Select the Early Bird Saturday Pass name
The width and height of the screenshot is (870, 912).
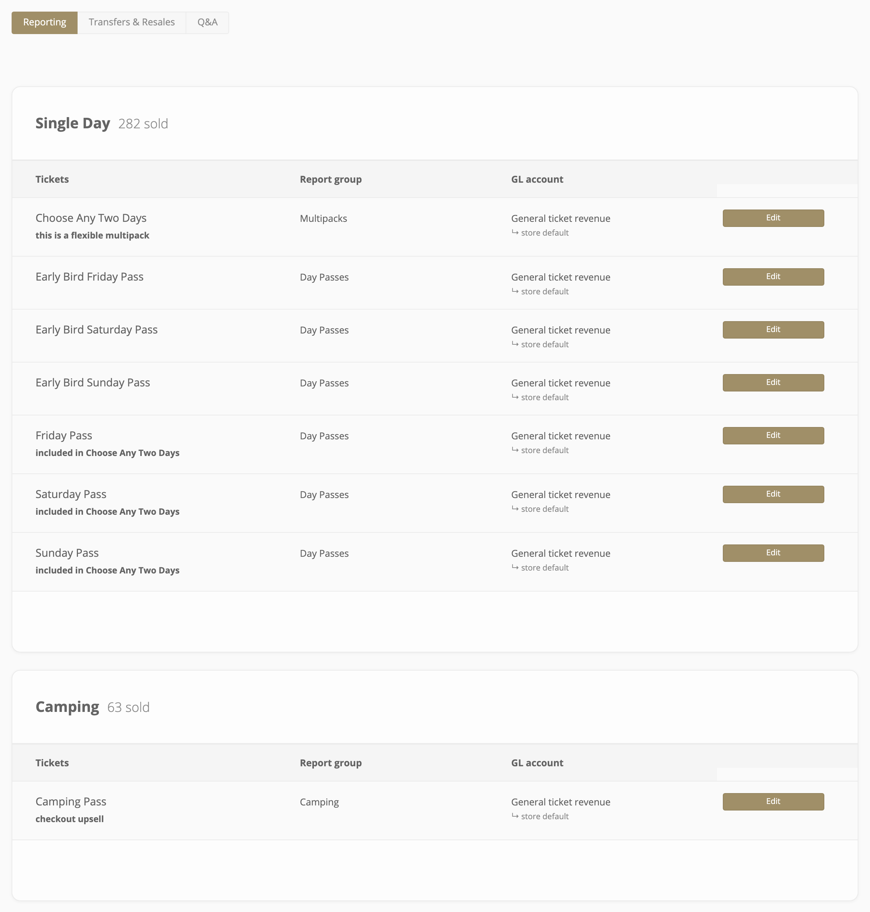(x=96, y=329)
